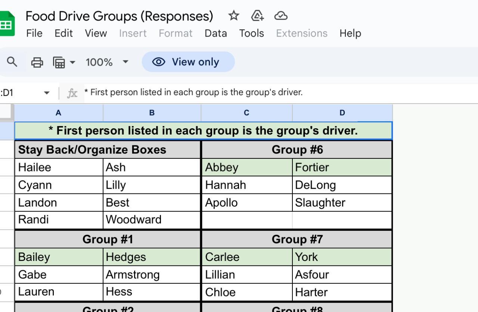Click the print icon

[37, 62]
